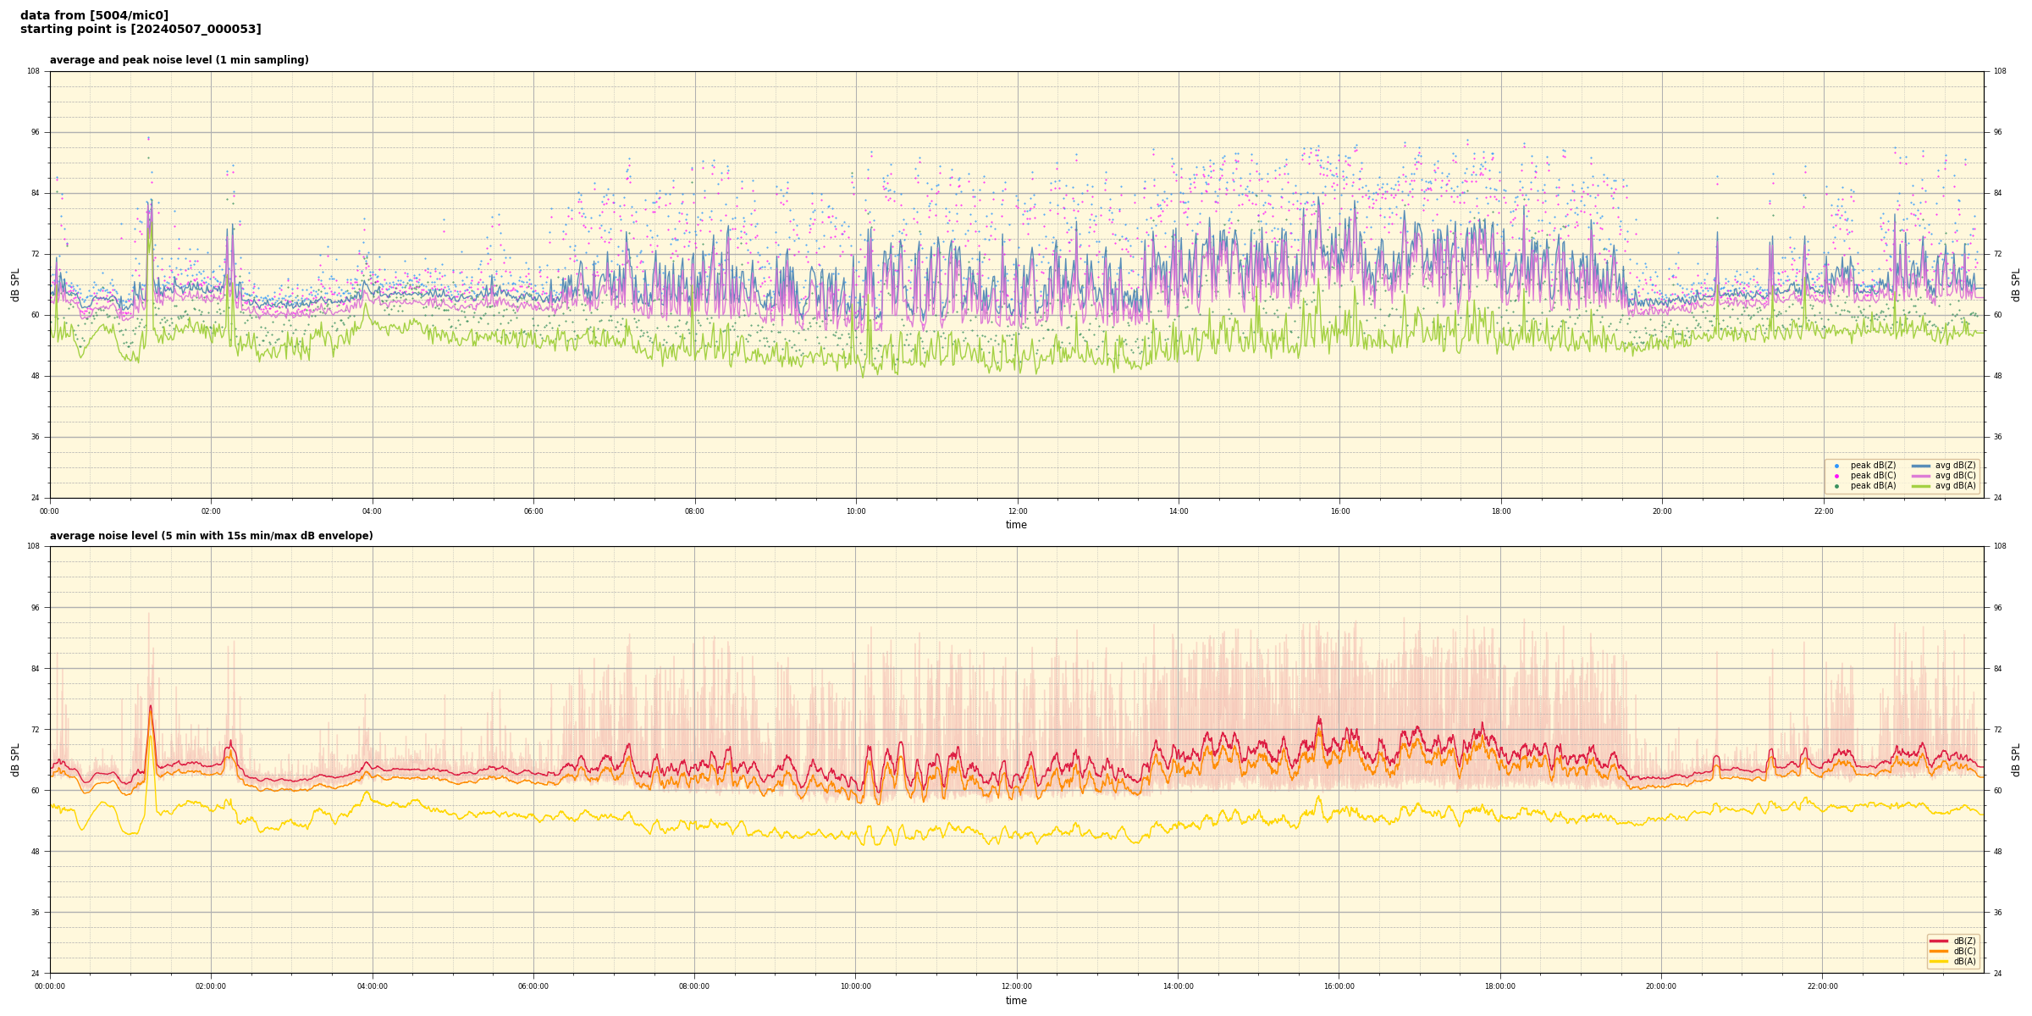Click the '5 min with 15s min/max' chart title
The height and width of the screenshot is (1016, 2032).
coord(211,536)
